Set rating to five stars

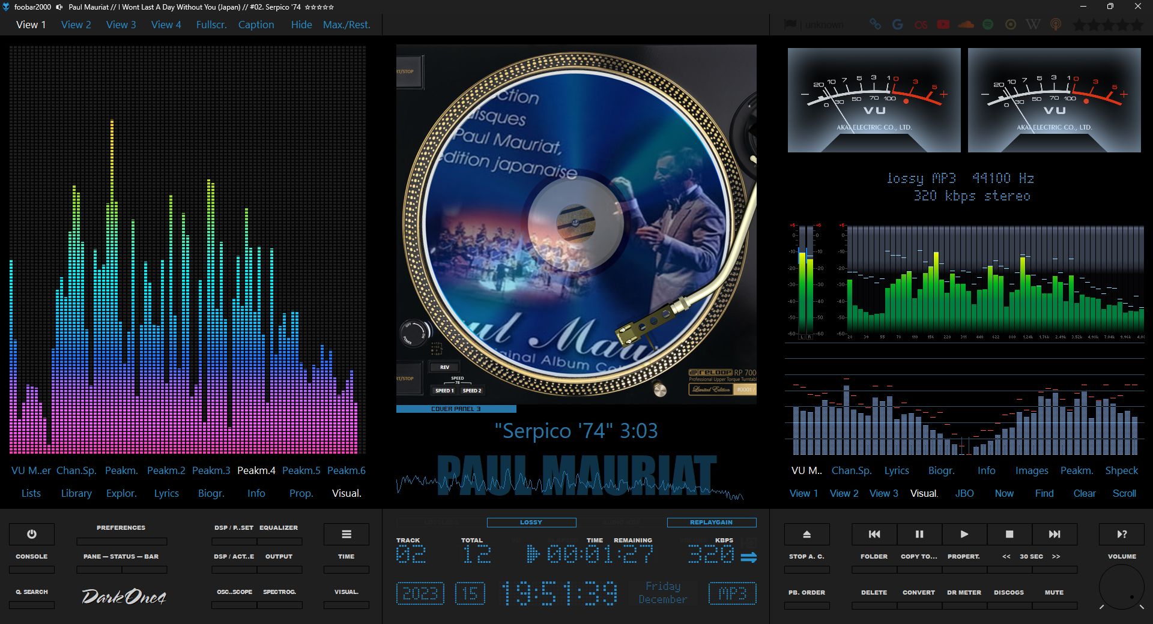tap(1137, 25)
